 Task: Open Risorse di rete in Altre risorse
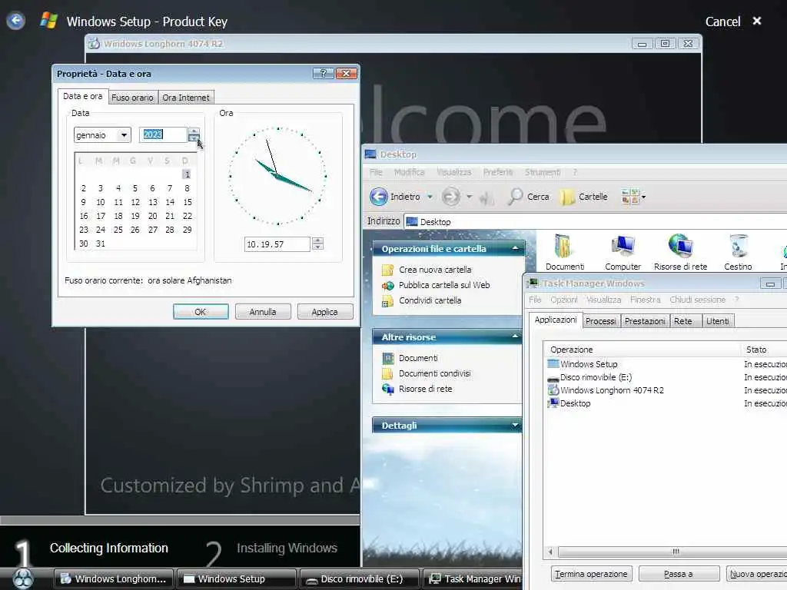(x=425, y=389)
